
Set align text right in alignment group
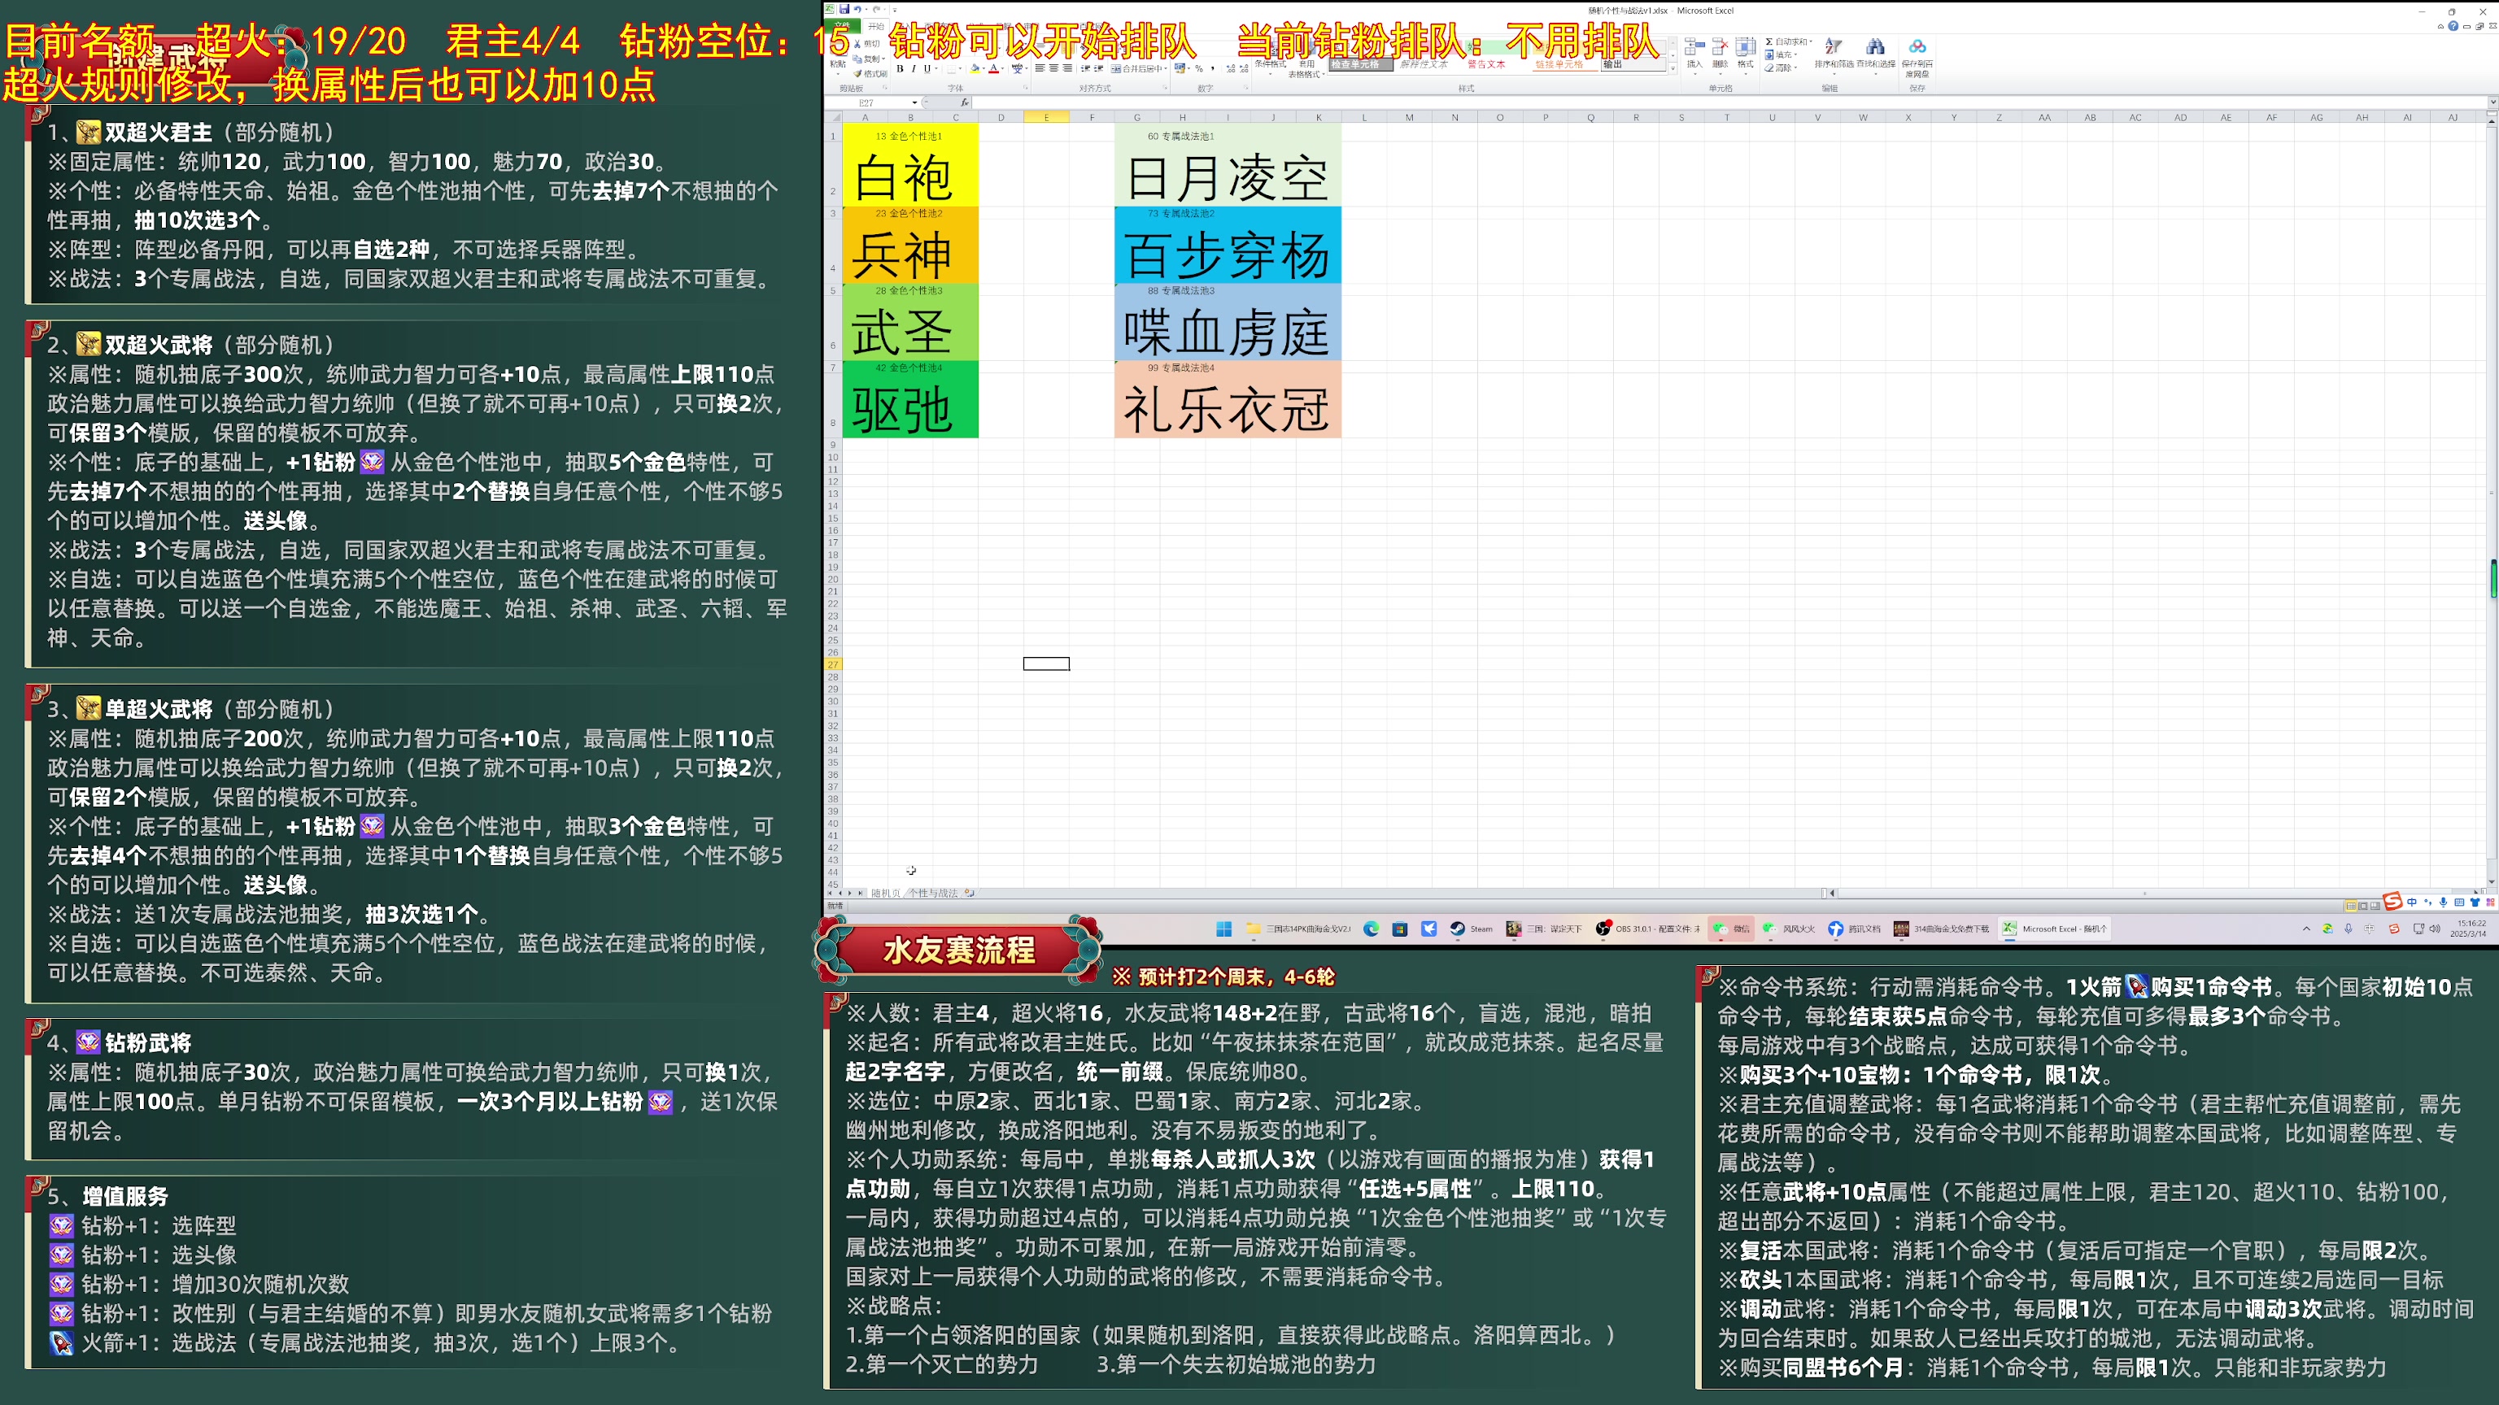coord(1068,69)
